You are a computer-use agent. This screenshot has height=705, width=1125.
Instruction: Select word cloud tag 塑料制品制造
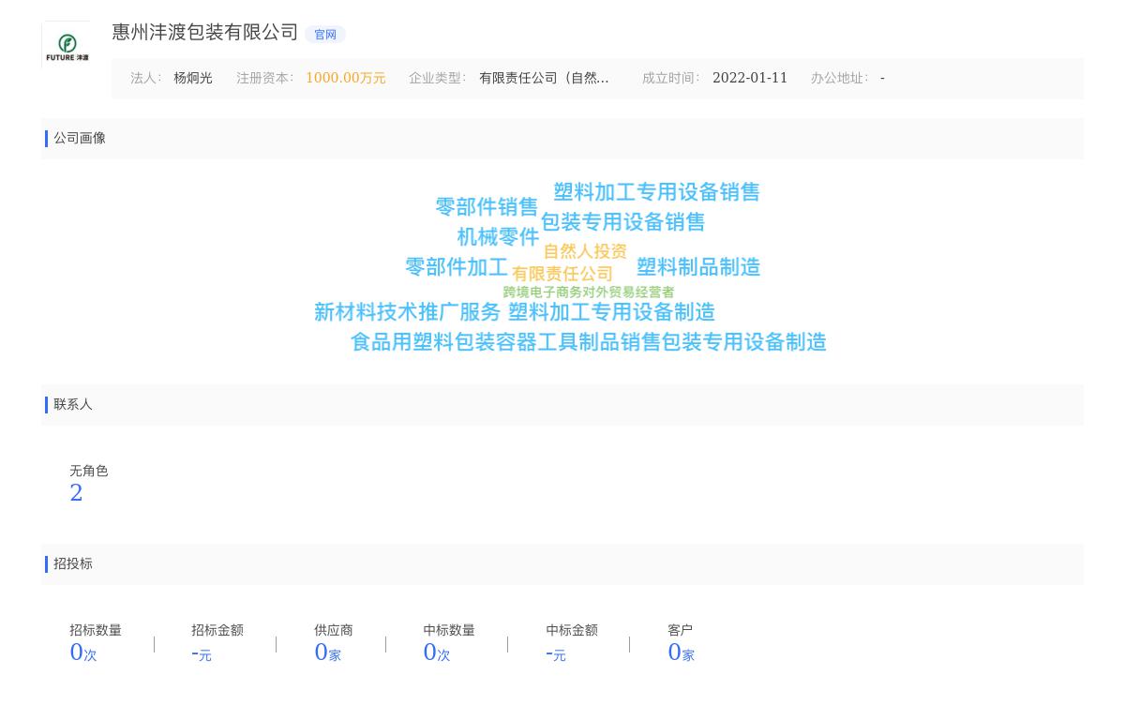click(x=698, y=267)
